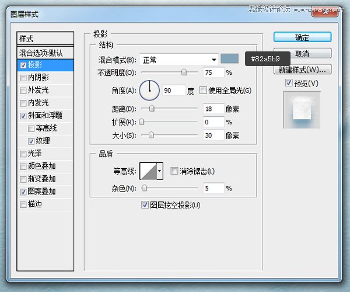Click the spread value field 0
The height and width of the screenshot is (292, 350).
[x=213, y=122]
